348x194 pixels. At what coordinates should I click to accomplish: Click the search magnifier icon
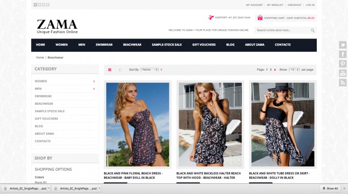[312, 30]
